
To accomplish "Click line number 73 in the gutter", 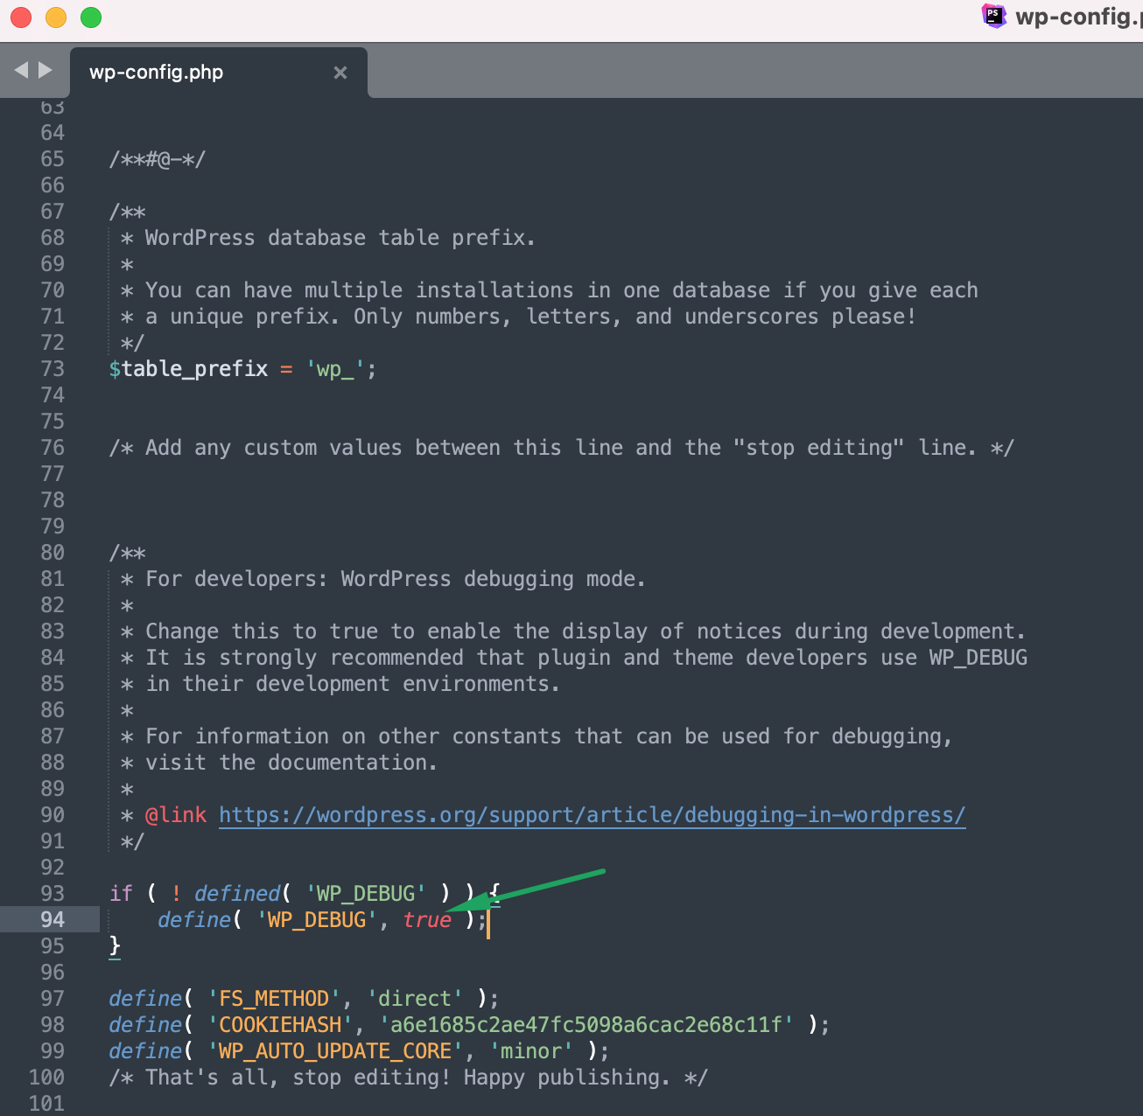I will click(53, 369).
